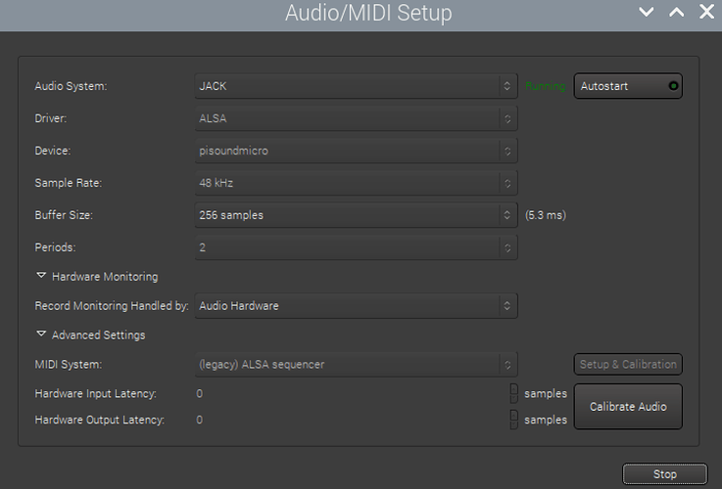Open Record Monitoring Handled by dropdown
Image resolution: width=722 pixels, height=489 pixels.
(356, 306)
